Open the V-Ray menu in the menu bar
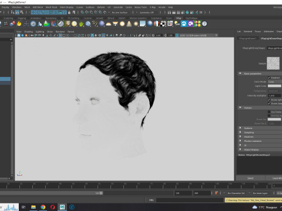 click(153, 7)
